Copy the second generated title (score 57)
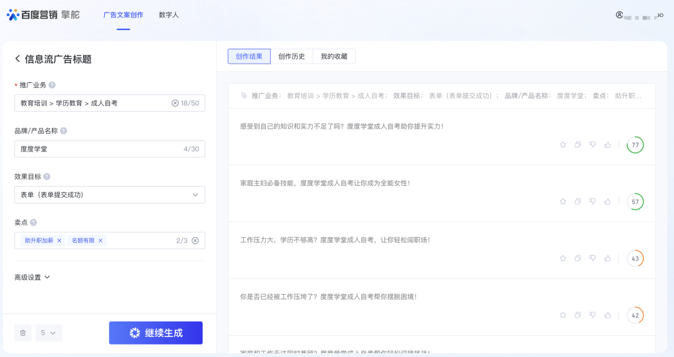674x357 pixels. (578, 202)
